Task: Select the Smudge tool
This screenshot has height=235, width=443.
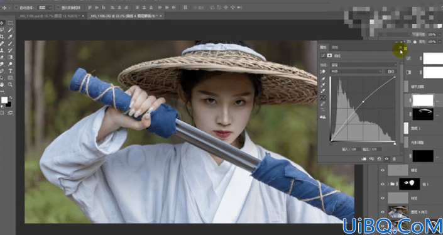Action: coord(2,64)
